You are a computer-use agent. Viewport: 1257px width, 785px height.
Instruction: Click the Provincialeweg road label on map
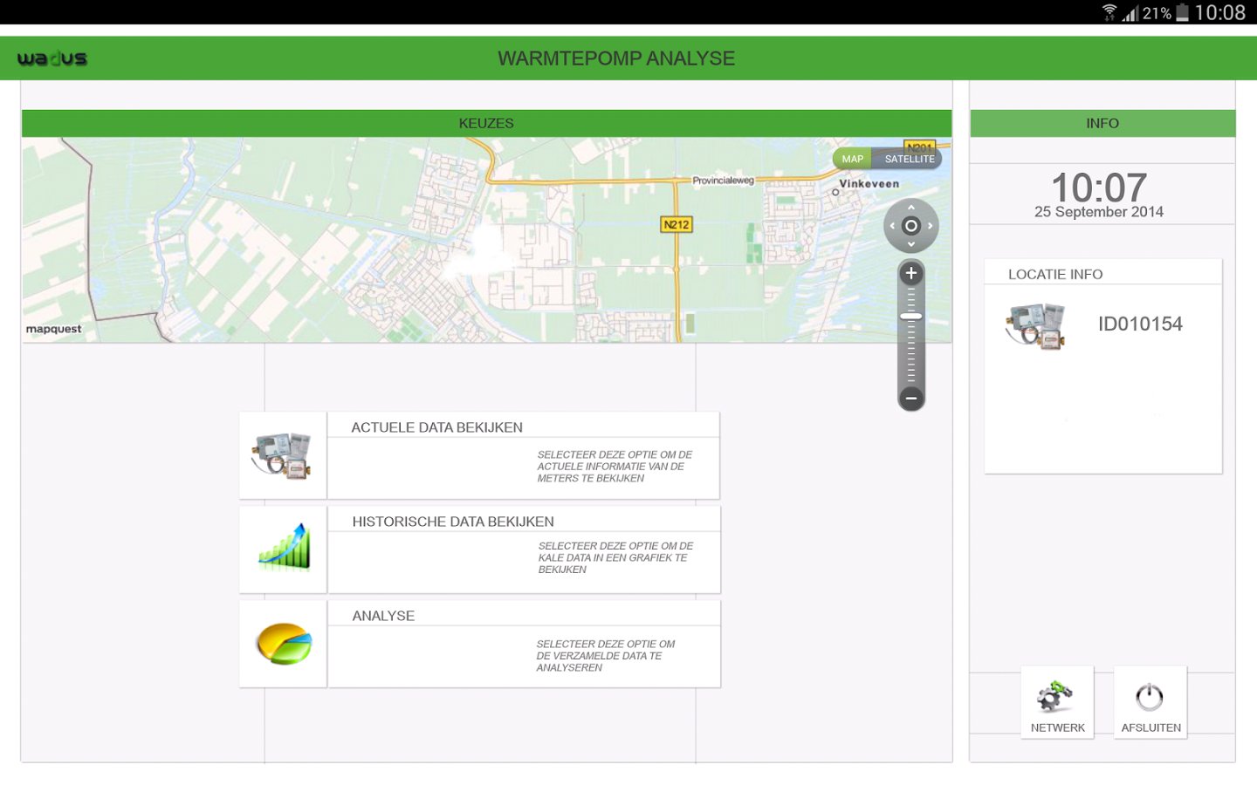(x=723, y=181)
